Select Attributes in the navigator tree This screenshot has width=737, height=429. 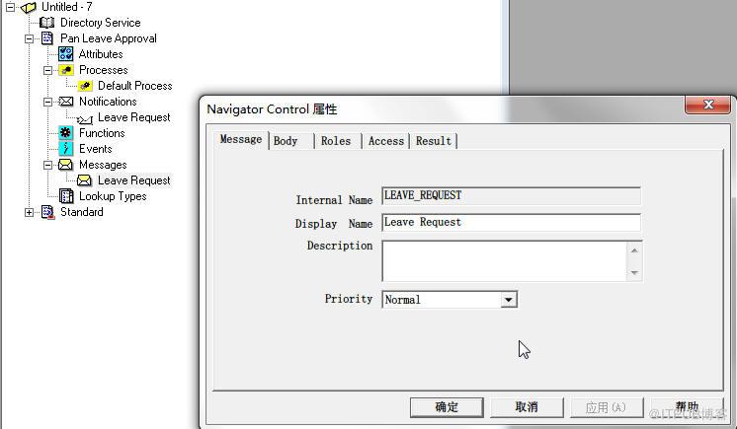click(101, 54)
